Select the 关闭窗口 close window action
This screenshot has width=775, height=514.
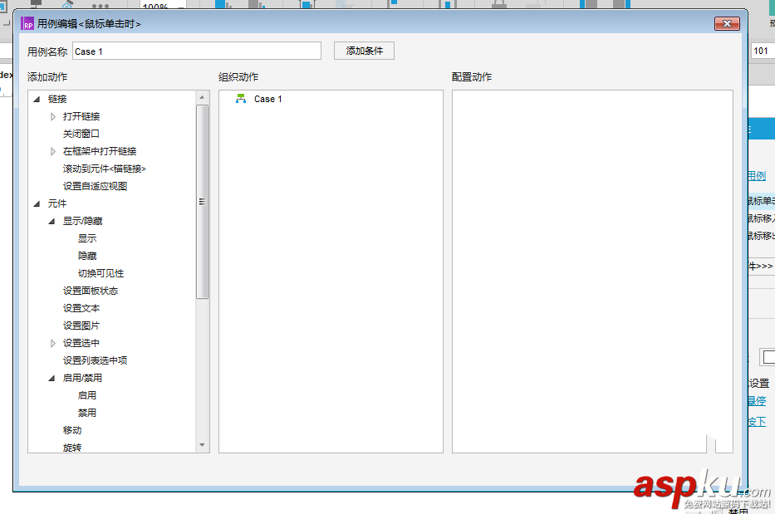[x=81, y=133]
